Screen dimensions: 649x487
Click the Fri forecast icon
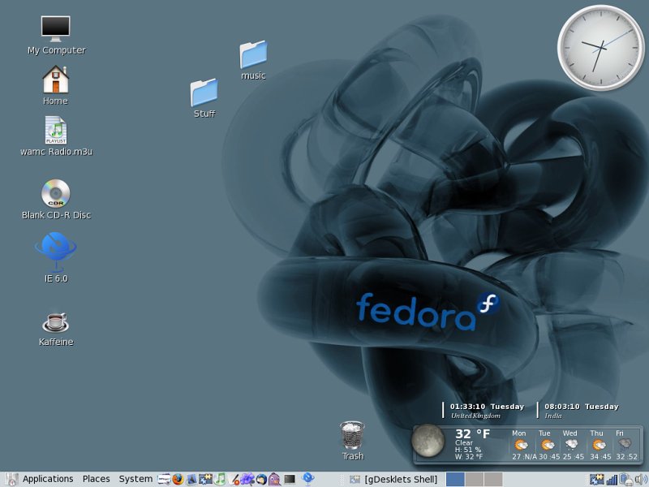pyautogui.click(x=624, y=445)
